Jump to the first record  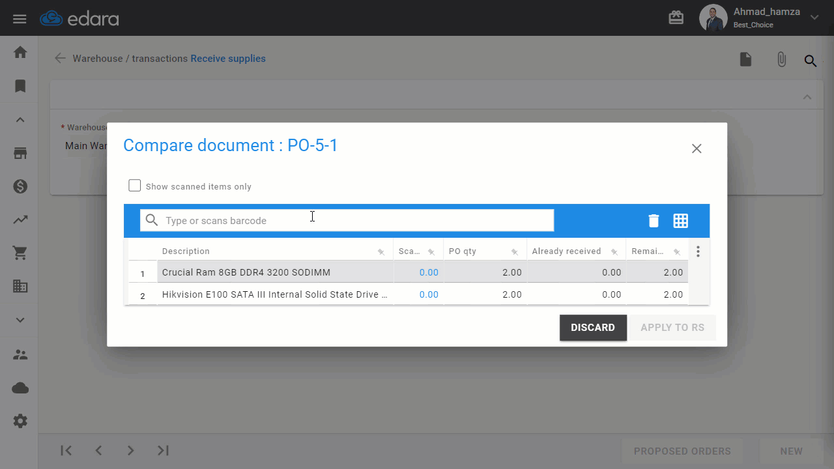pyautogui.click(x=66, y=451)
